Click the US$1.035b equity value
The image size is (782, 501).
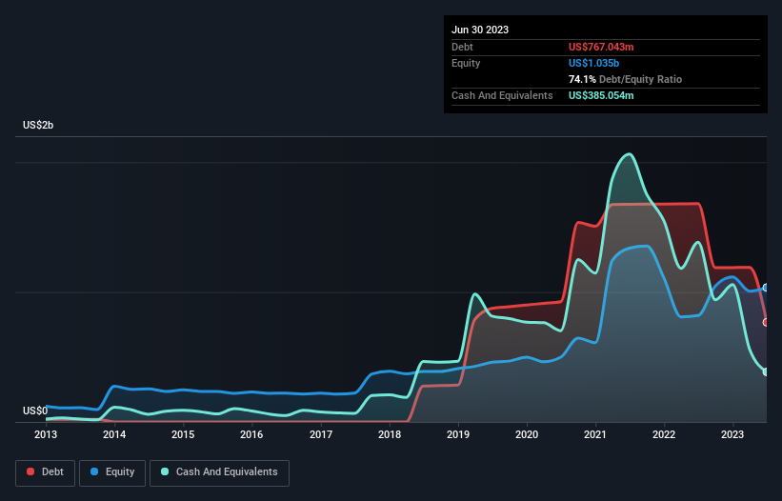click(593, 63)
